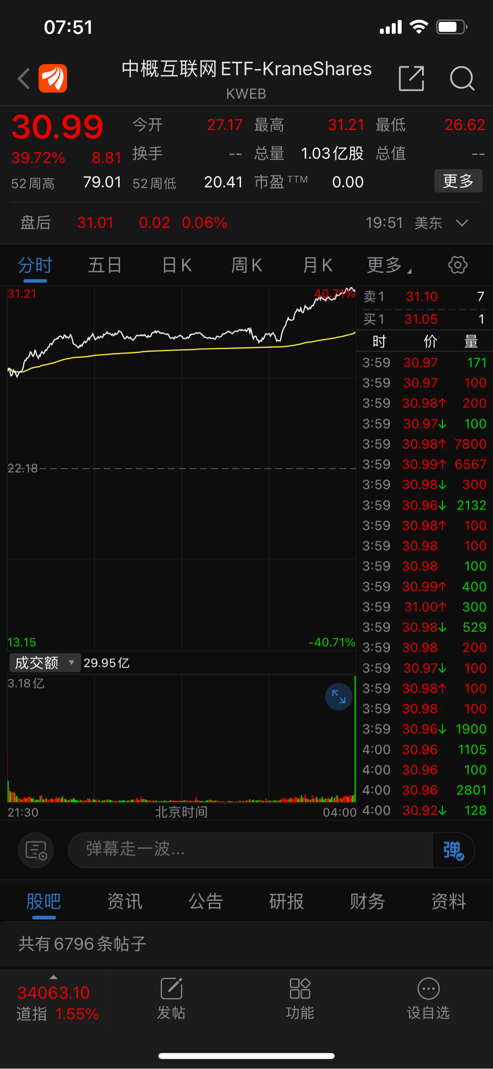The image size is (493, 1069).
Task: Tap the 盘后 31.01 after-hours price
Action: 95,223
